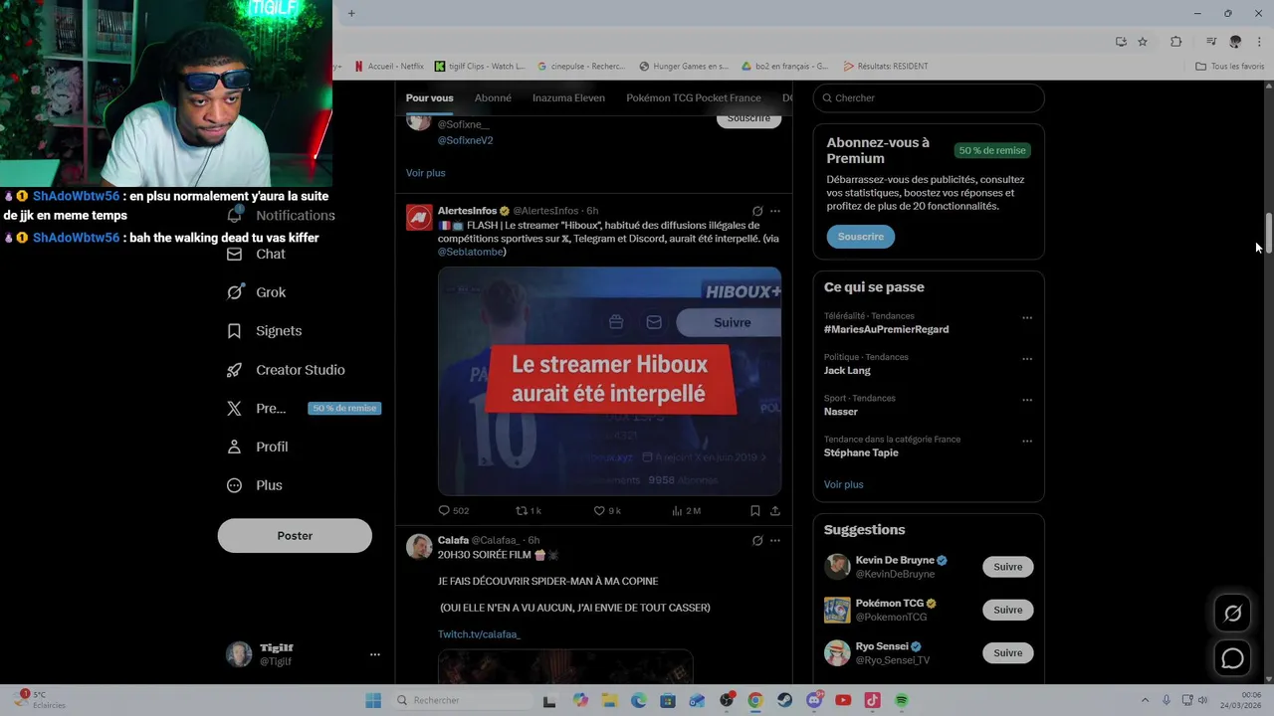This screenshot has width=1274, height=716.
Task: Open the #MariesAuPremierRegard trend
Action: click(x=886, y=329)
